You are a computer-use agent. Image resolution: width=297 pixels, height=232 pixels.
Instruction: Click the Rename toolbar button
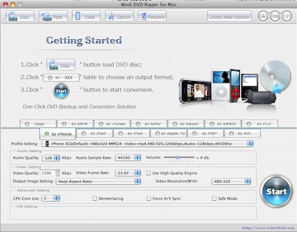pos(152,16)
